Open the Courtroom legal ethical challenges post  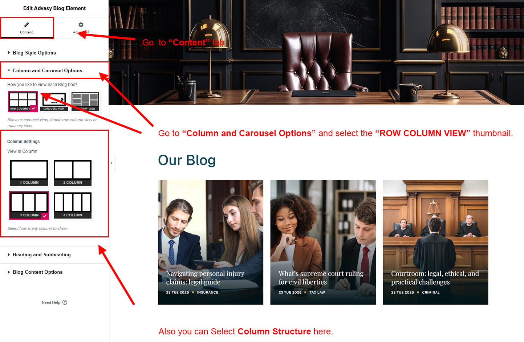point(435,243)
